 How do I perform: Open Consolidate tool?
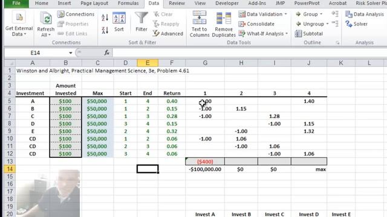point(256,24)
